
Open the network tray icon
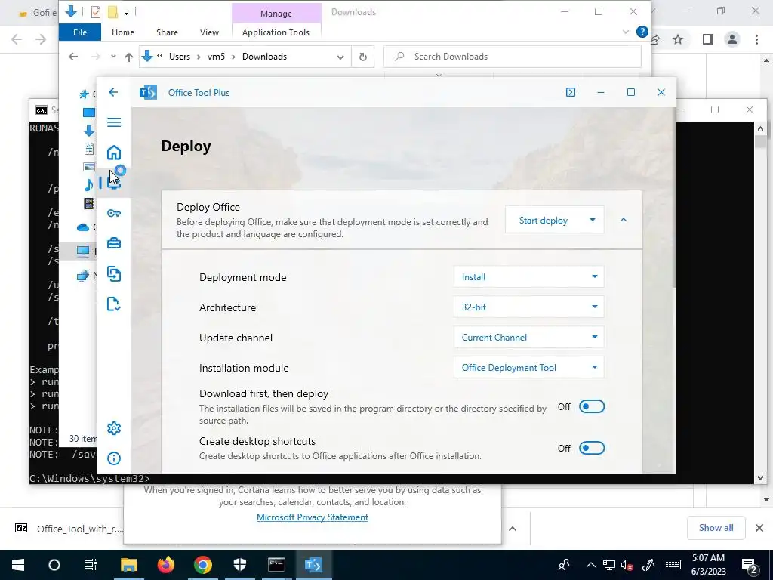click(609, 565)
